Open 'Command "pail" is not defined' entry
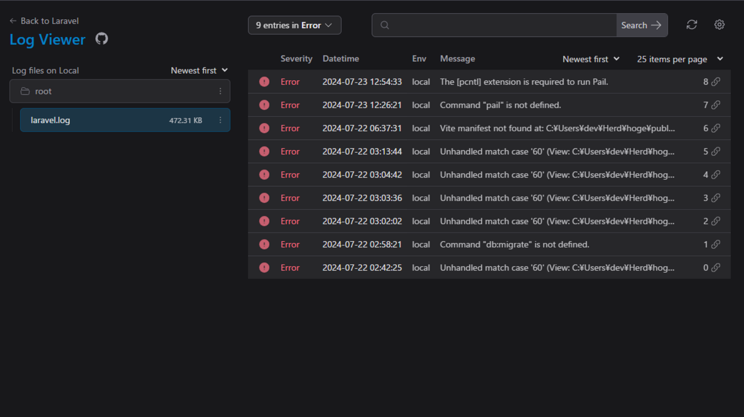The image size is (744, 417). (x=489, y=105)
